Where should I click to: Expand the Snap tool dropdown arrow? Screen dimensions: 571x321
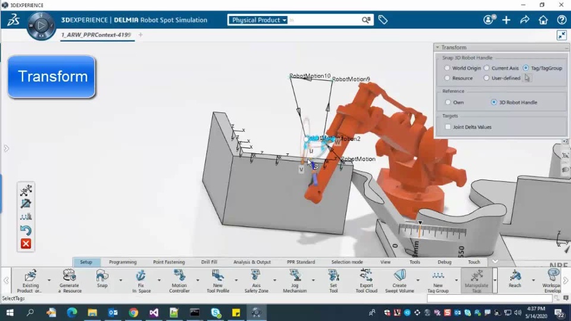[x=121, y=280]
